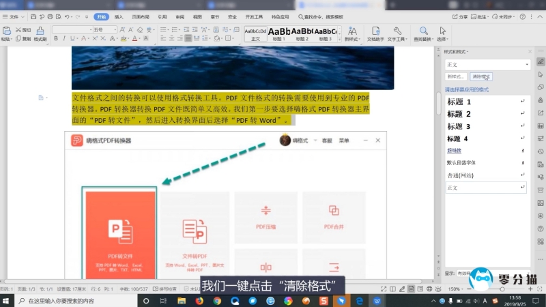
Task: Click the Selection arrow icon in right sidebar
Action: click(x=541, y=74)
